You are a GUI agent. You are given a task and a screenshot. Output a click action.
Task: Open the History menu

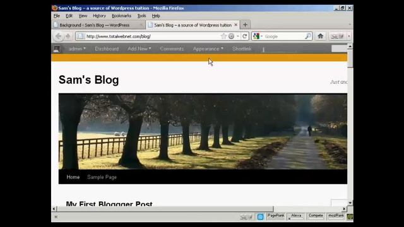(x=99, y=16)
